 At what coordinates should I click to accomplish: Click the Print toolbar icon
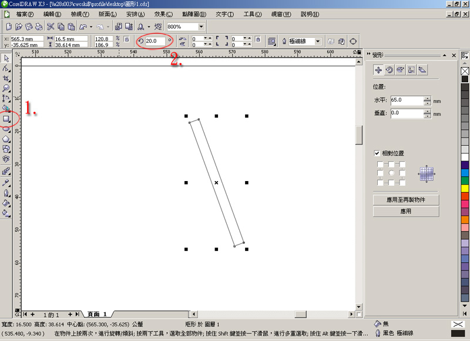(x=39, y=26)
